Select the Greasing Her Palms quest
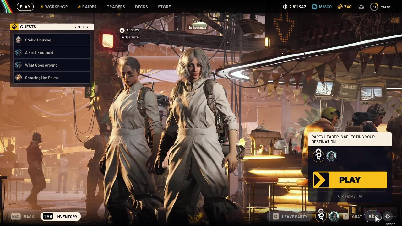The image size is (402, 226). (52, 78)
